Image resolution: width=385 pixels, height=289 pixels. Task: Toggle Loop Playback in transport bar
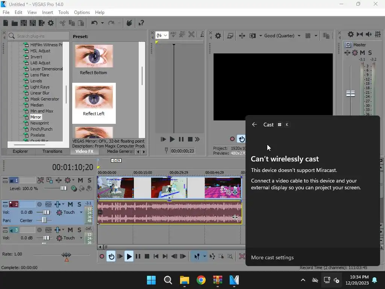pyautogui.click(x=111, y=257)
